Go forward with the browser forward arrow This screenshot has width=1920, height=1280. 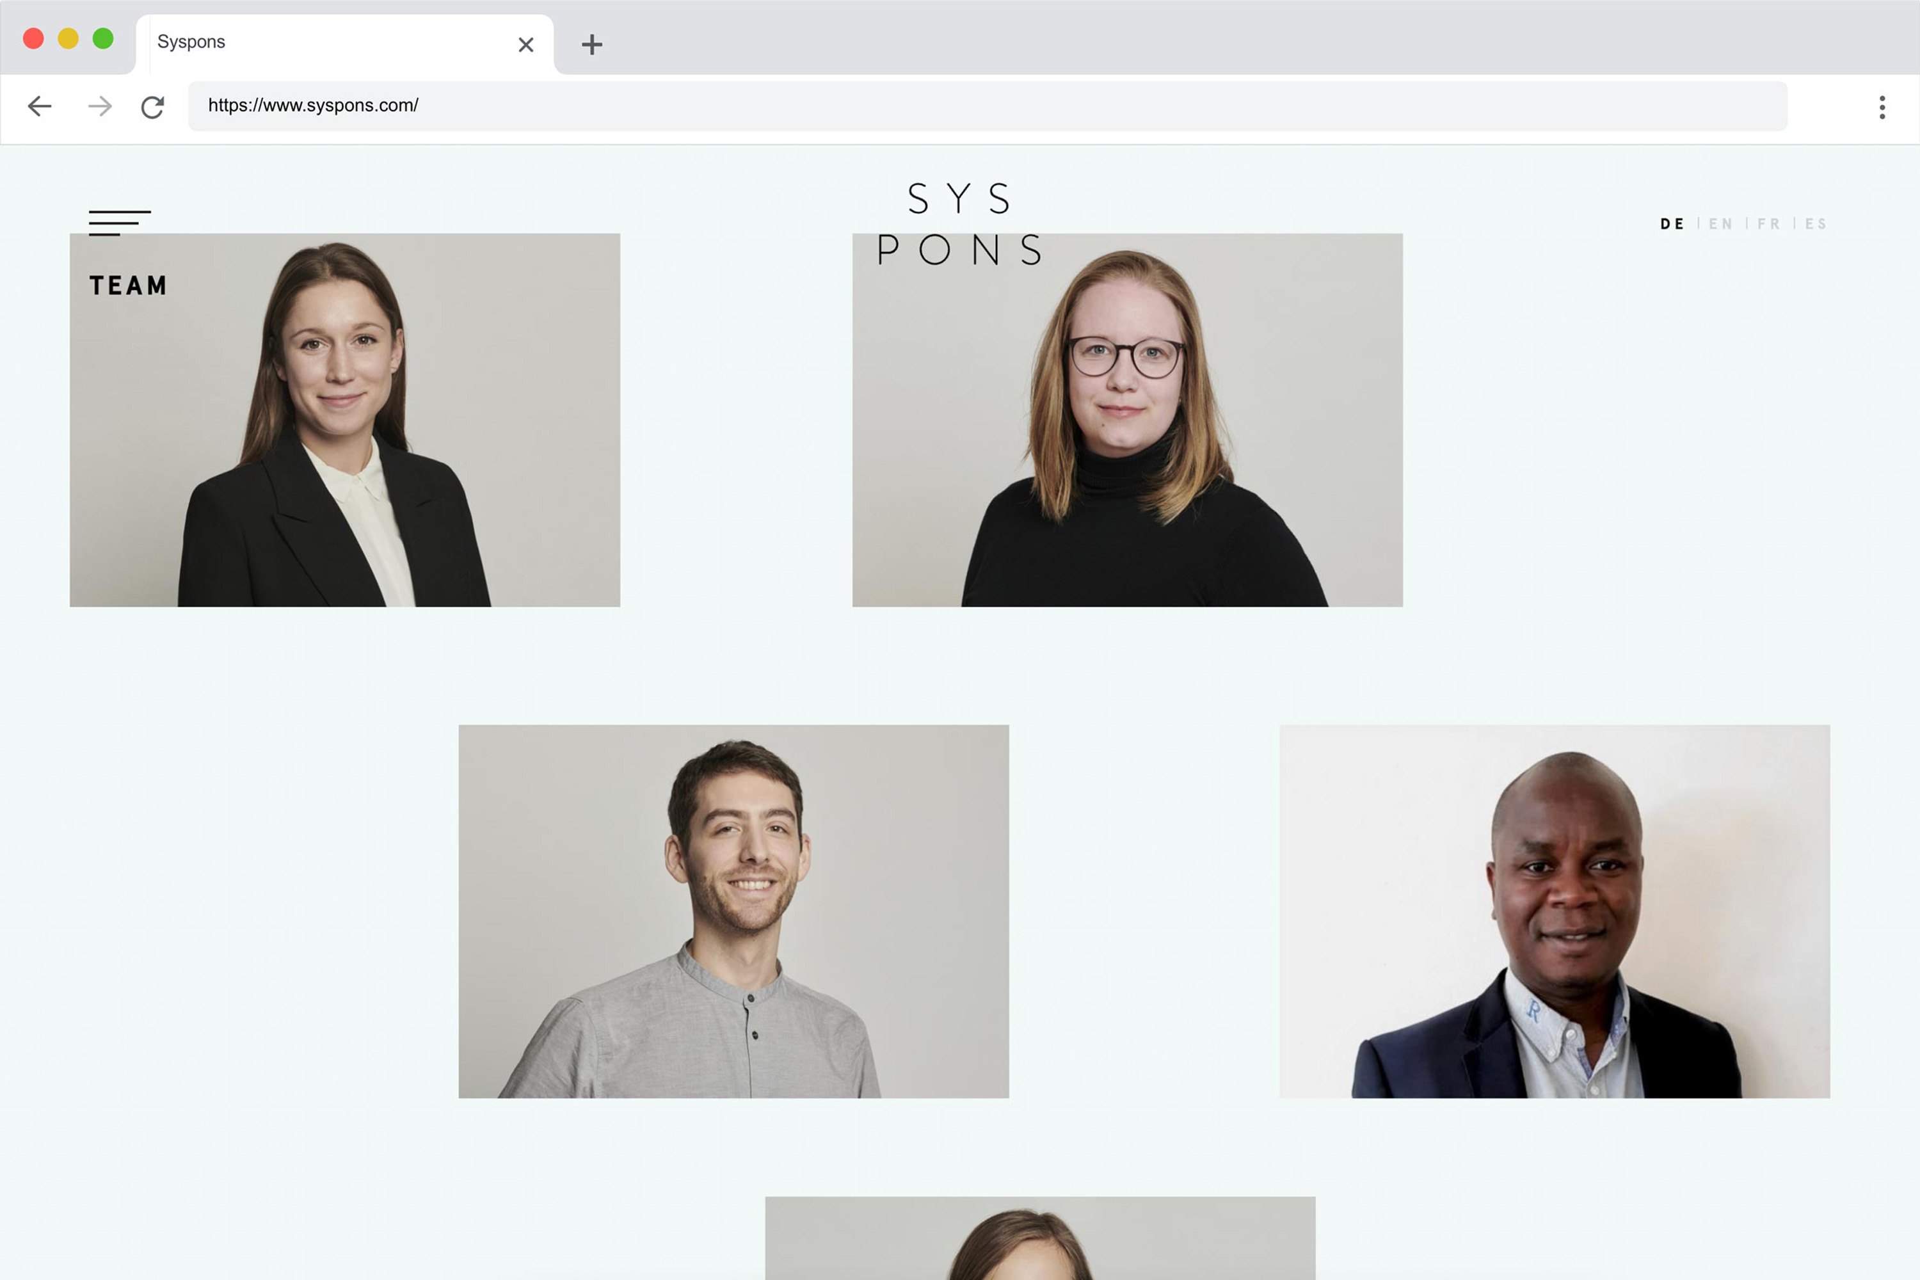pos(100,106)
